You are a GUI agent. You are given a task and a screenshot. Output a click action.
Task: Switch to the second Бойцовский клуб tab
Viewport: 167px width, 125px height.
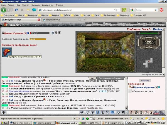click(x=62, y=20)
